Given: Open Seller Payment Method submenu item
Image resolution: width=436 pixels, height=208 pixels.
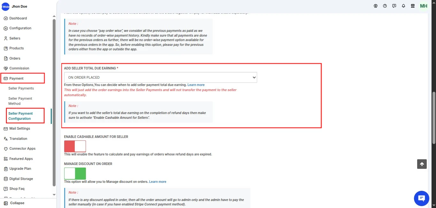Looking at the screenshot, I should click(x=20, y=101).
